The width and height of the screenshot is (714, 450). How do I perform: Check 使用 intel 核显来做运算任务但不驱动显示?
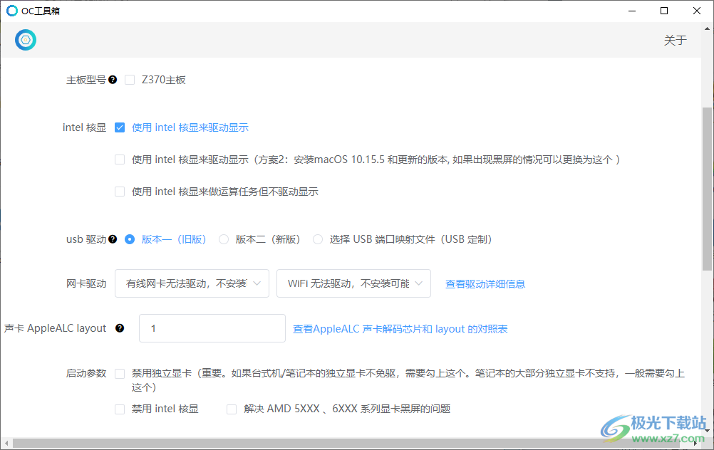point(120,192)
